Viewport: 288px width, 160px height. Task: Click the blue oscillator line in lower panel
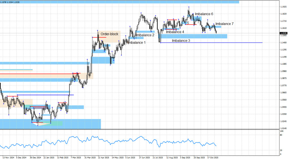coord(108,142)
